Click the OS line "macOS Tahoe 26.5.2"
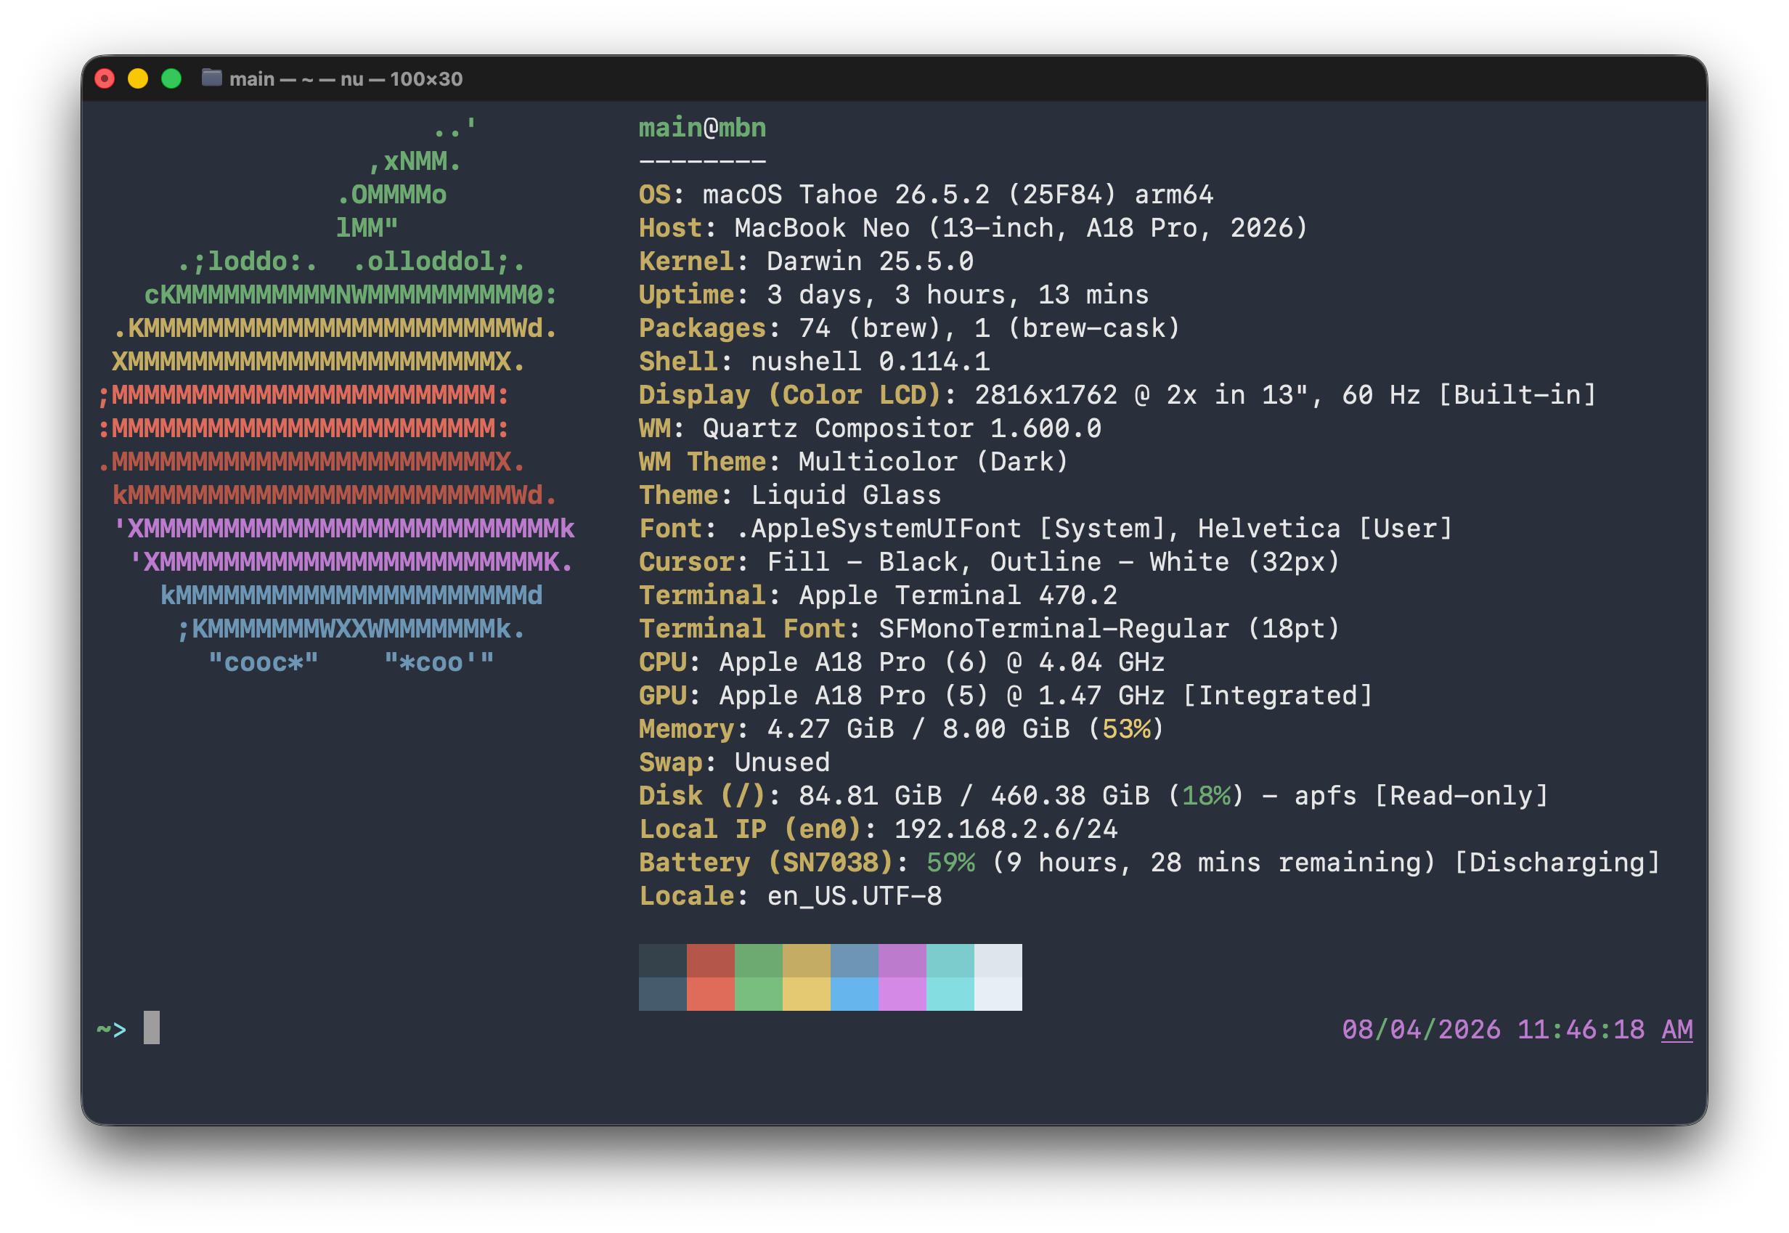The width and height of the screenshot is (1789, 1233). coord(846,194)
